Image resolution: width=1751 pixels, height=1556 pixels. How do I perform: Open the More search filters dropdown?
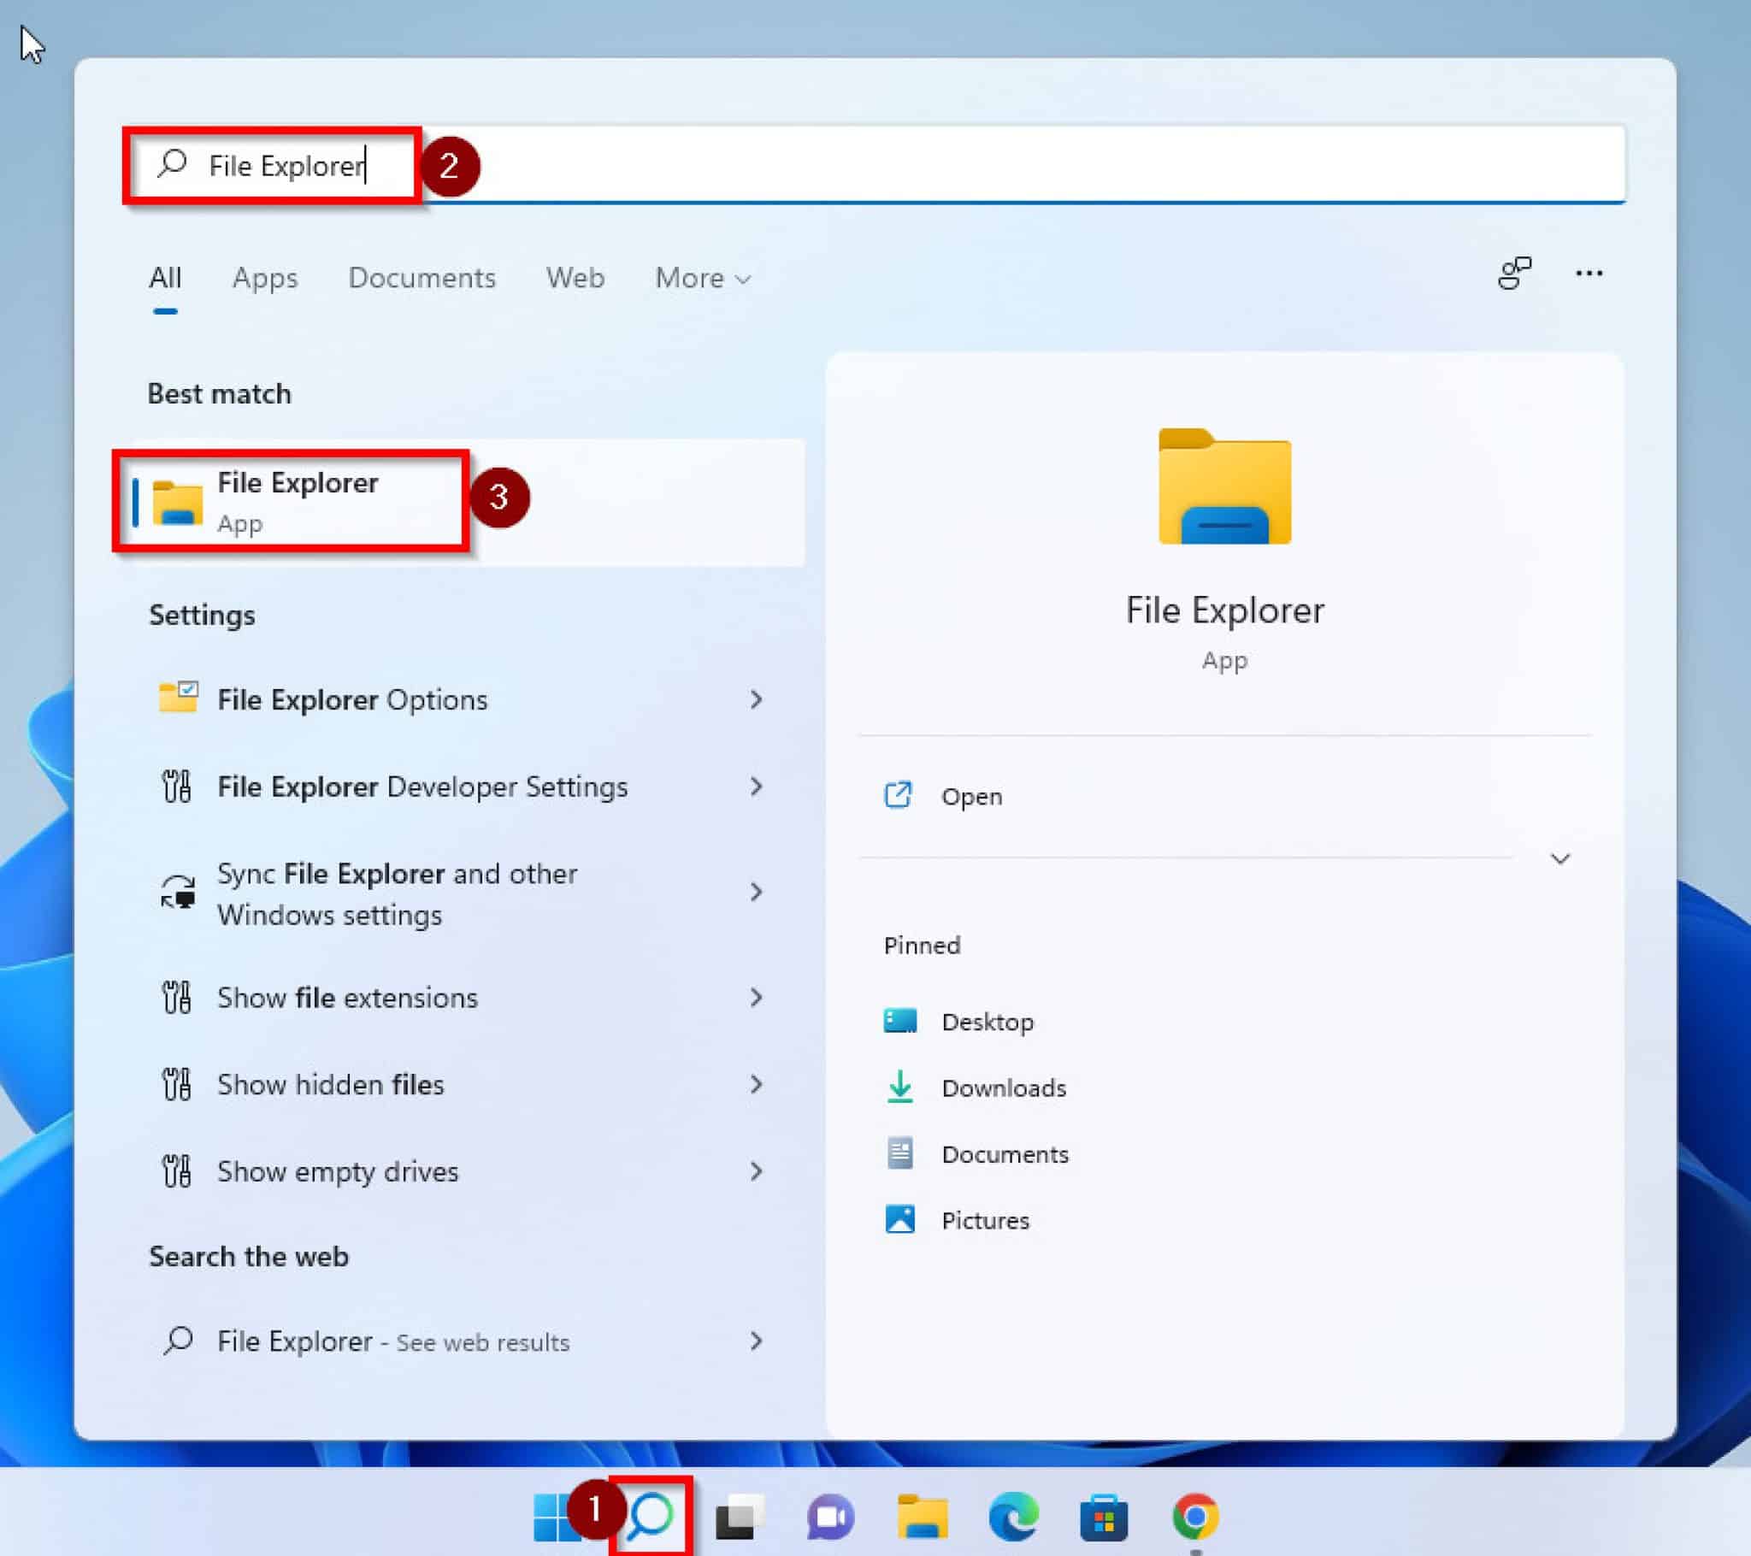(x=701, y=278)
